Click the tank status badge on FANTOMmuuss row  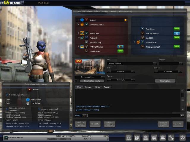click(x=121, y=47)
